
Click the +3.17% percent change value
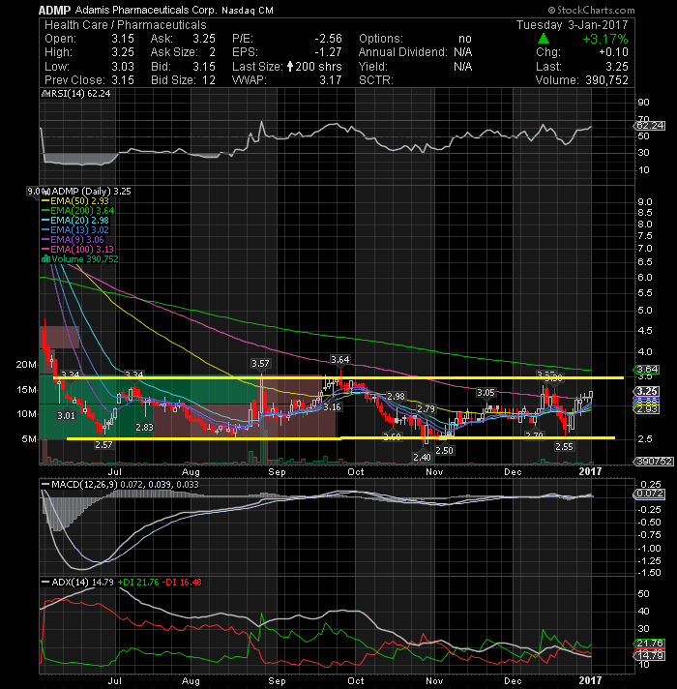[605, 39]
